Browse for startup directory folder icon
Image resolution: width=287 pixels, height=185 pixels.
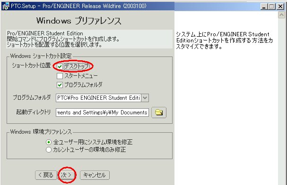point(159,113)
